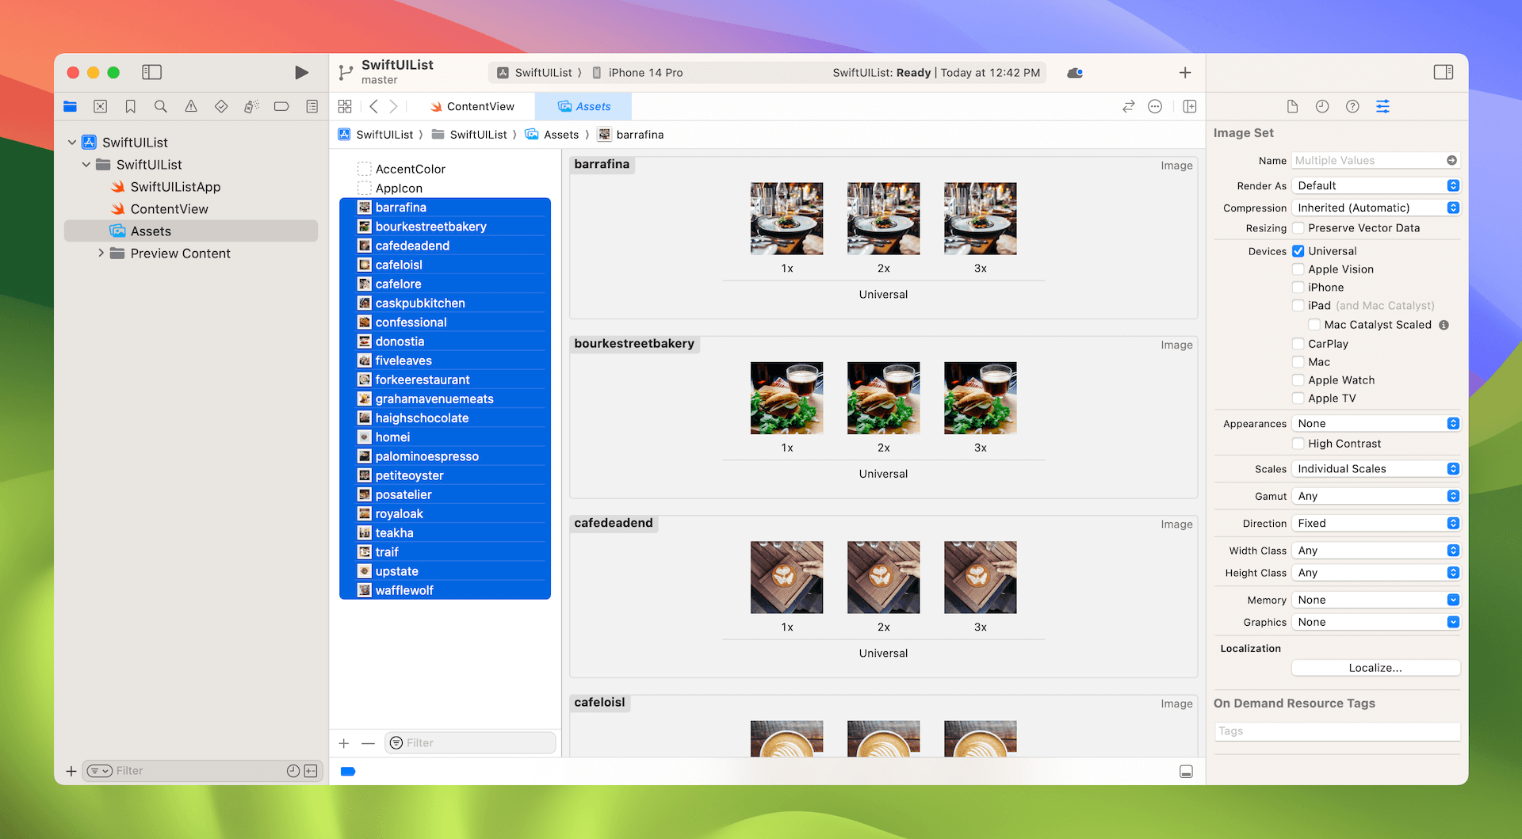Open the Find navigator magnifier icon

tap(161, 106)
